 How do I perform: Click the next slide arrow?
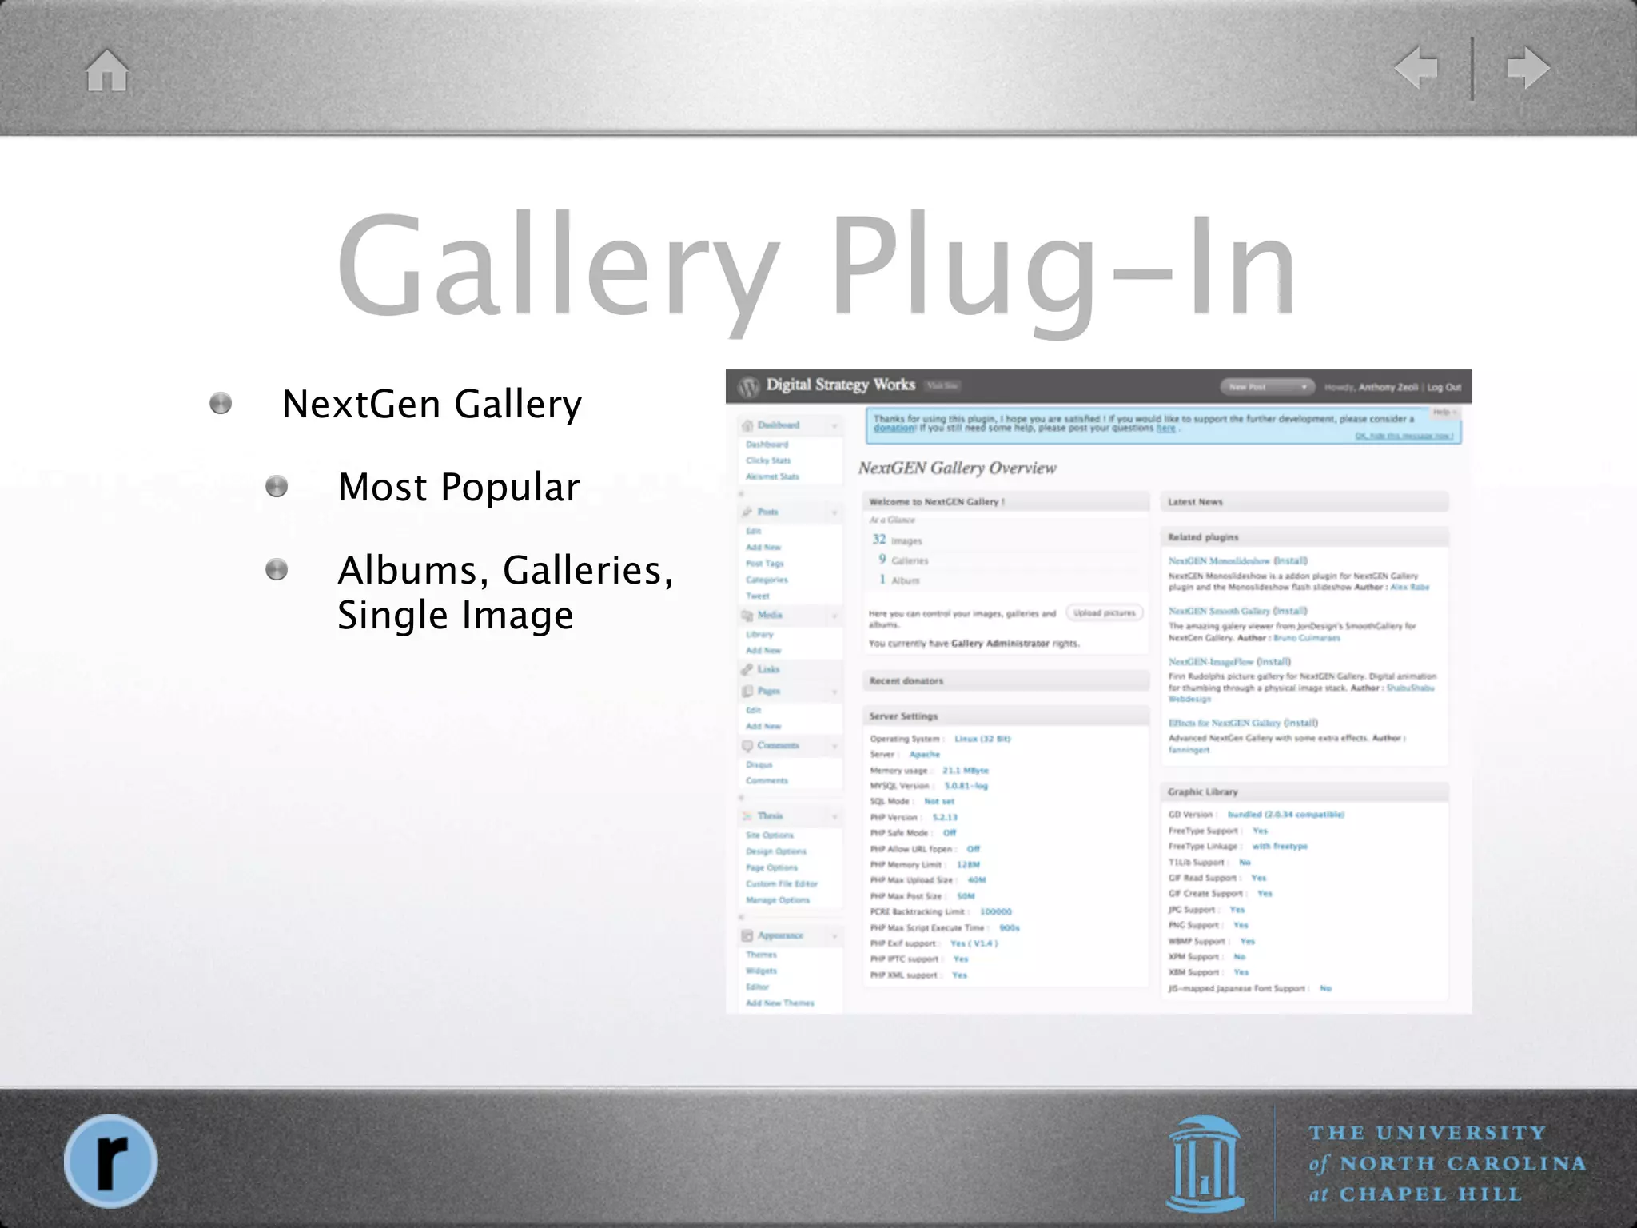[x=1527, y=68]
